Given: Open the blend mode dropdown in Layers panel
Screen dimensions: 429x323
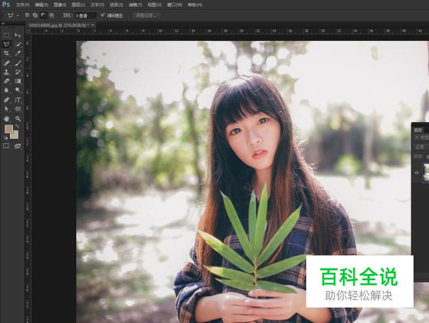Looking at the screenshot, I should (421, 147).
